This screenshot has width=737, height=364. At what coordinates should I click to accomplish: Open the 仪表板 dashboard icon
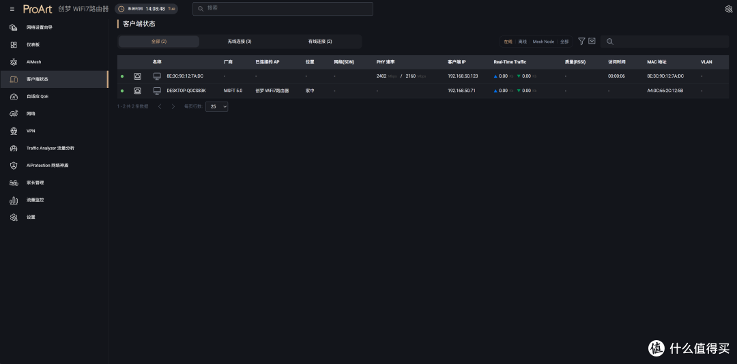click(14, 44)
